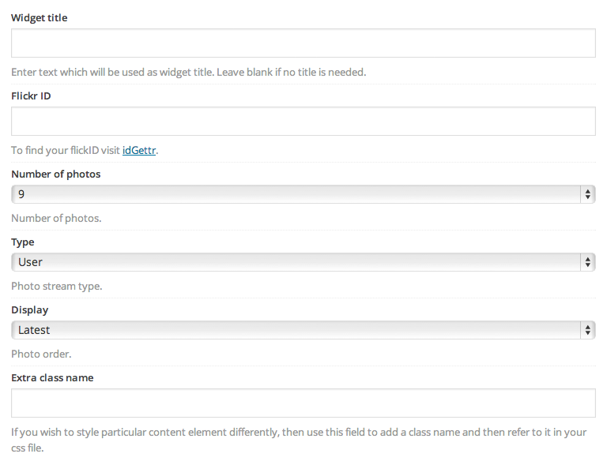Click the widget title hint about leaving blank

click(189, 73)
